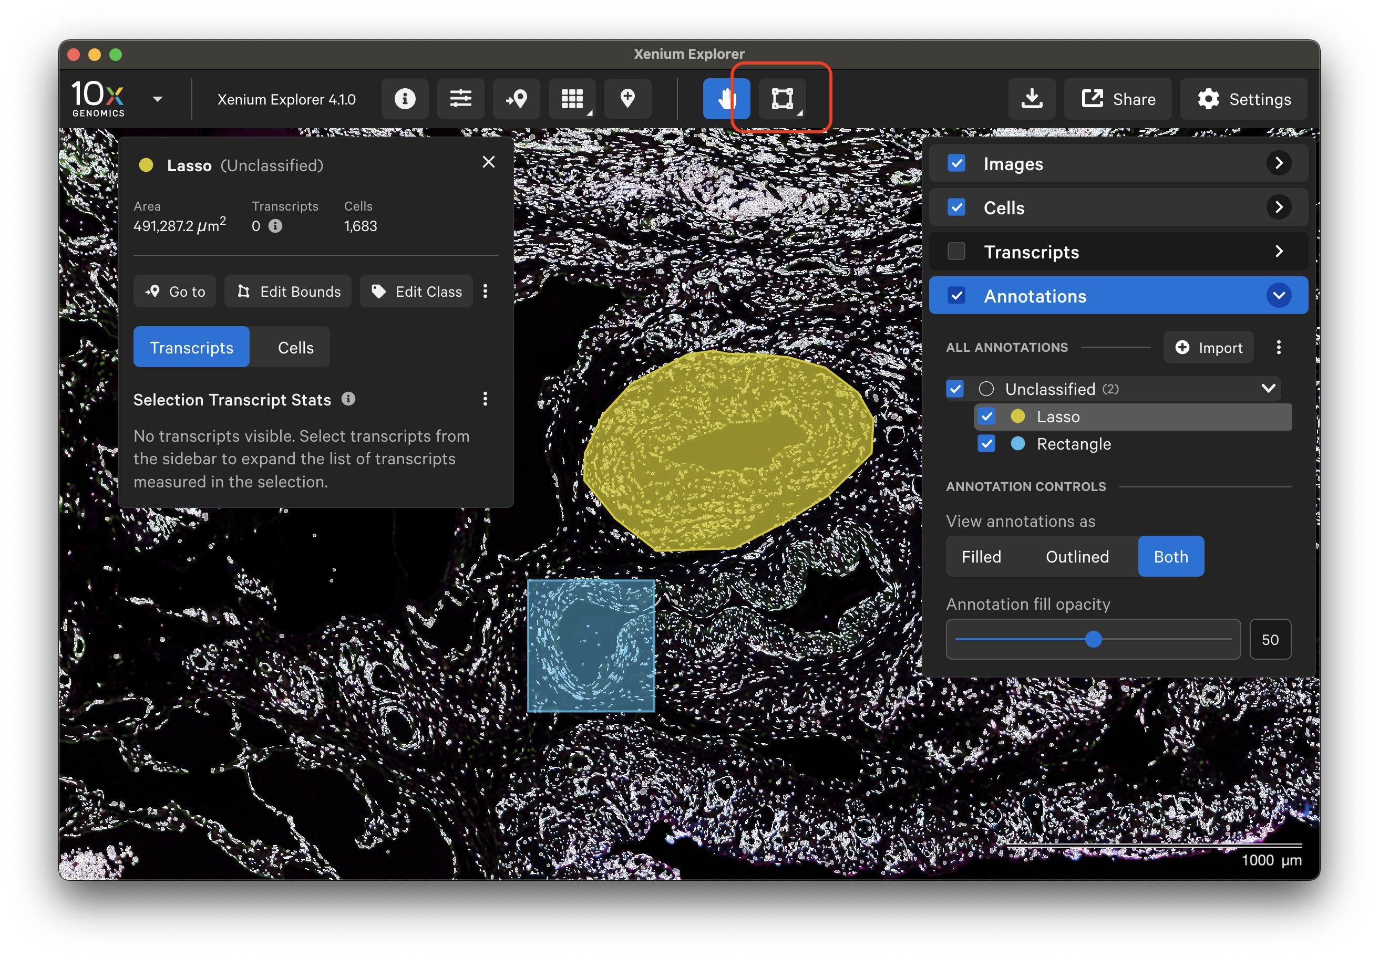The width and height of the screenshot is (1379, 958).
Task: Enable the Transcripts layer checkbox
Action: click(x=956, y=252)
